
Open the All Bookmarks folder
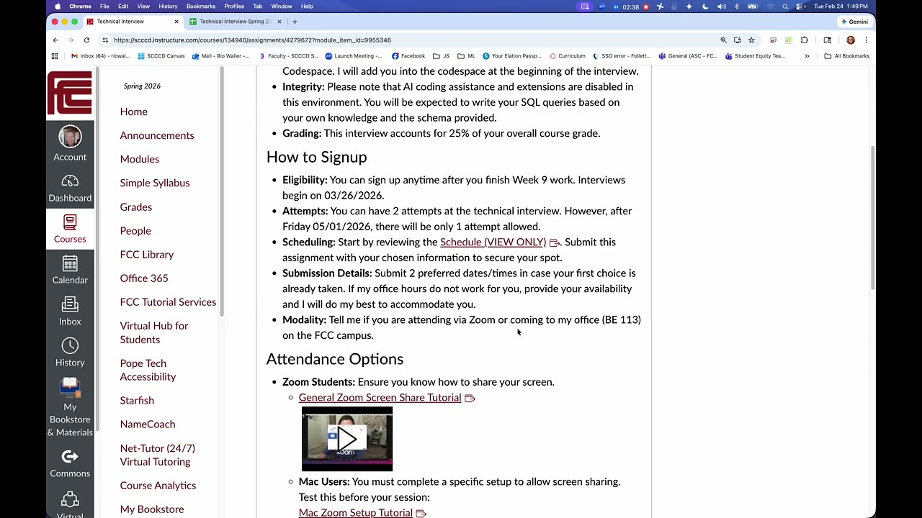click(x=846, y=56)
